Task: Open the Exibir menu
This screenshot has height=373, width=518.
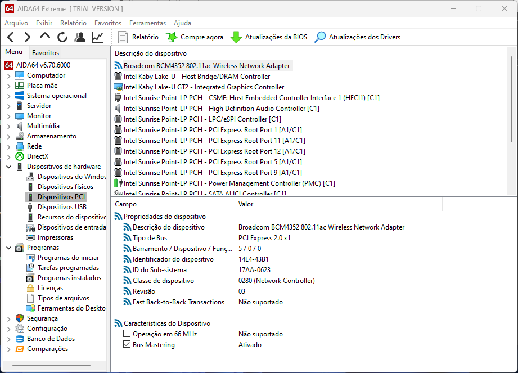Action: click(x=44, y=23)
